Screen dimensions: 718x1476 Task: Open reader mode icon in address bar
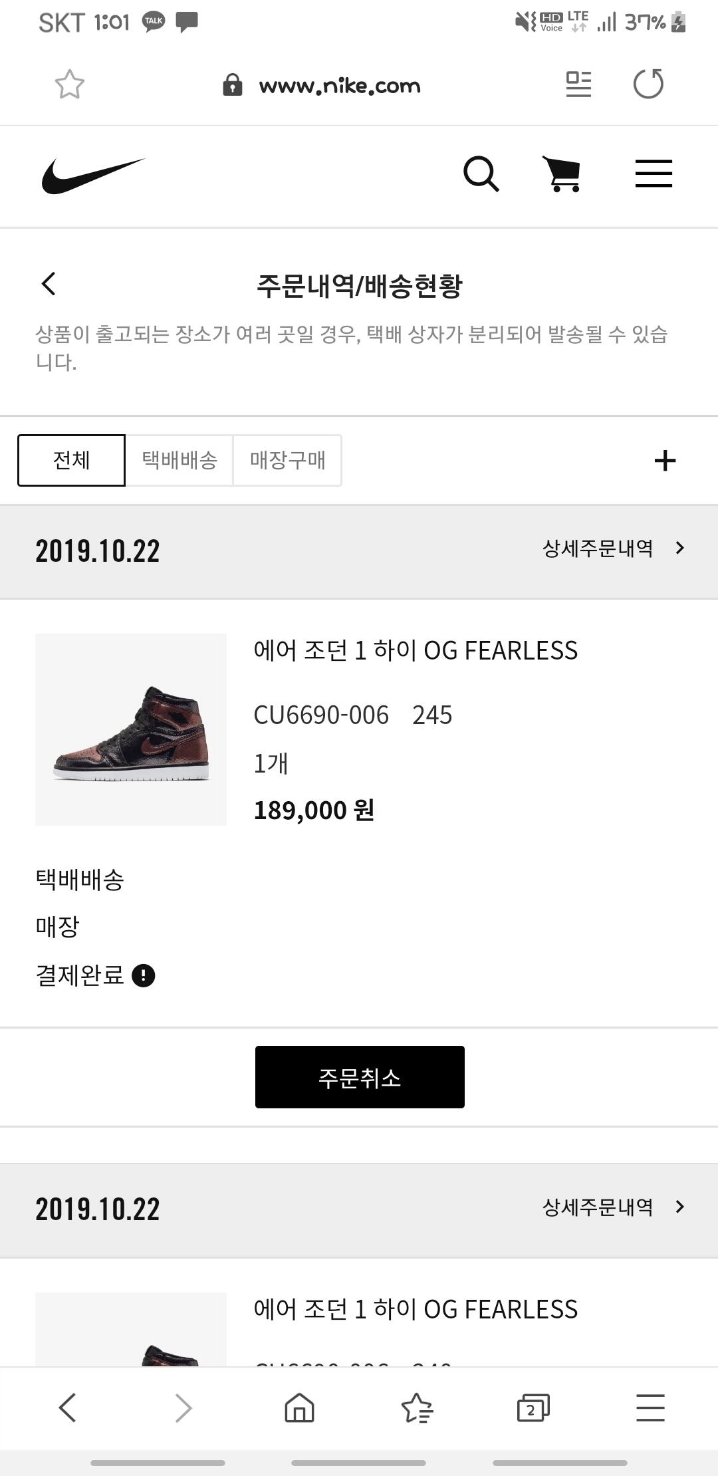click(578, 84)
